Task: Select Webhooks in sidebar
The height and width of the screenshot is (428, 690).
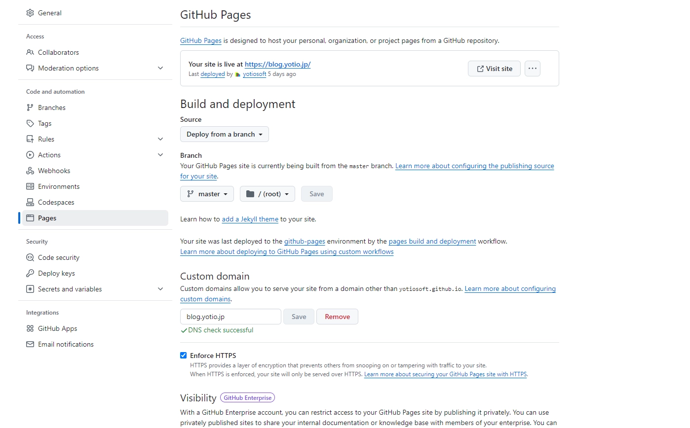Action: [x=95, y=171]
